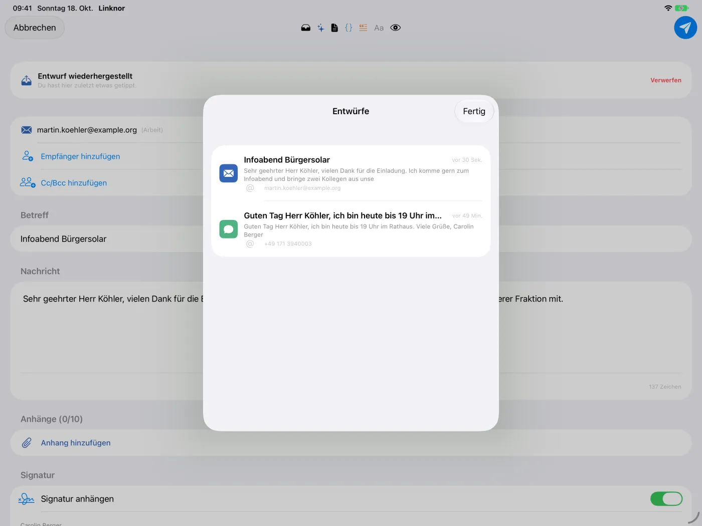The height and width of the screenshot is (526, 702).
Task: Cancel composing with Abbrechen
Action: coord(35,28)
